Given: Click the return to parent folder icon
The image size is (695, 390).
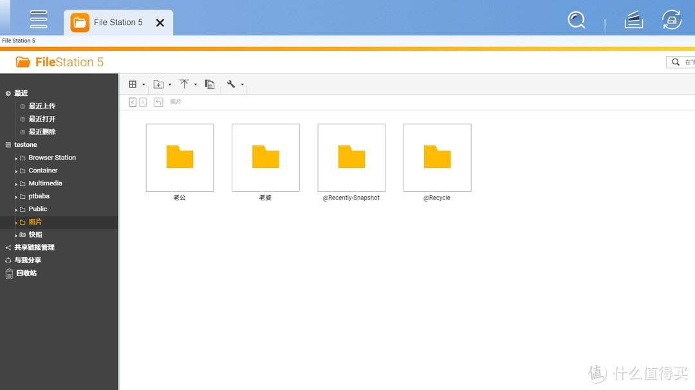Looking at the screenshot, I should click(158, 102).
